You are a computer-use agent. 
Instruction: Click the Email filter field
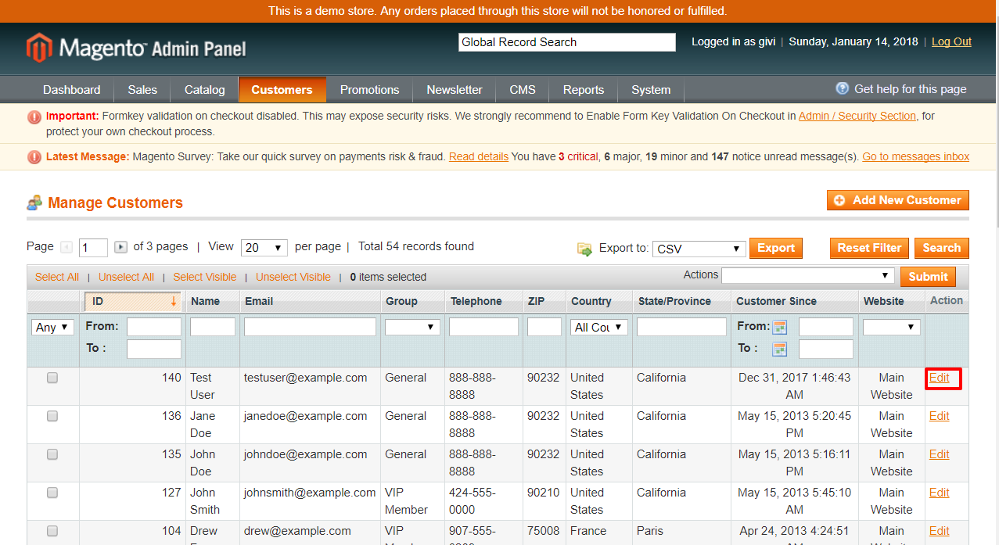310,327
